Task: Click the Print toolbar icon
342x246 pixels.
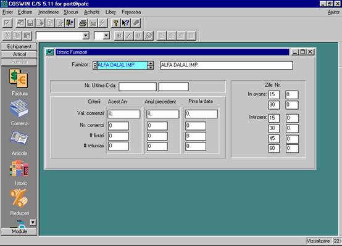Action: (x=83, y=23)
